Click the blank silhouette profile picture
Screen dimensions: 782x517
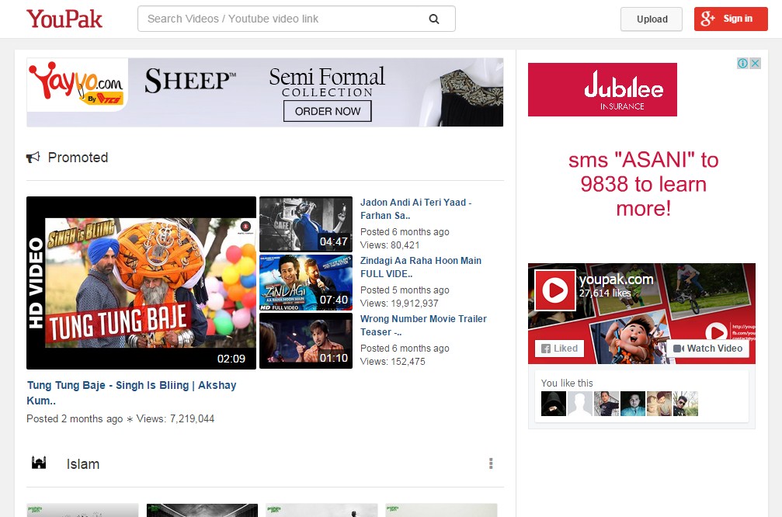580,404
